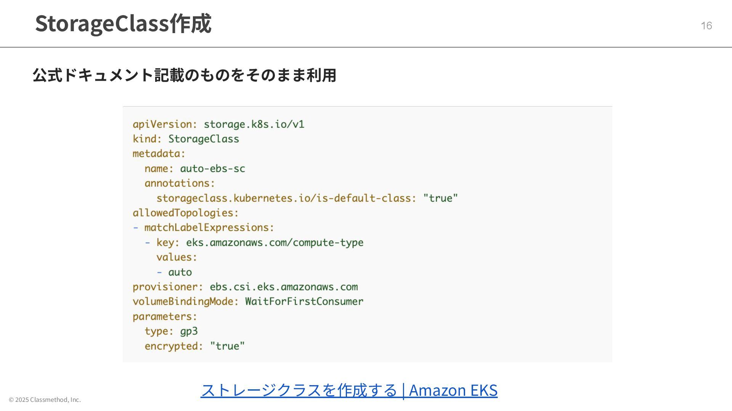
Task: Click the name: auto-ebs-sc line
Action: 194,169
